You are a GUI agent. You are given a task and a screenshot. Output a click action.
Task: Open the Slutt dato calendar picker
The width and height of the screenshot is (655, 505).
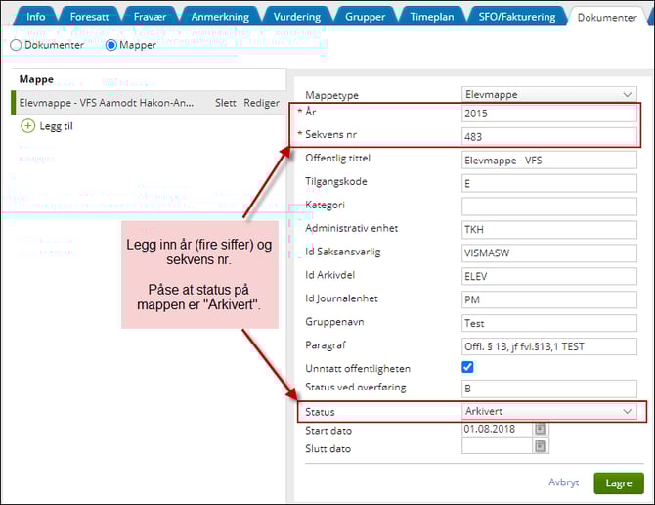click(x=541, y=446)
